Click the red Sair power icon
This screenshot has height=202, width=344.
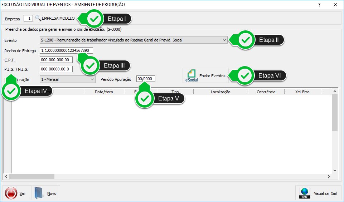pyautogui.click(x=11, y=193)
